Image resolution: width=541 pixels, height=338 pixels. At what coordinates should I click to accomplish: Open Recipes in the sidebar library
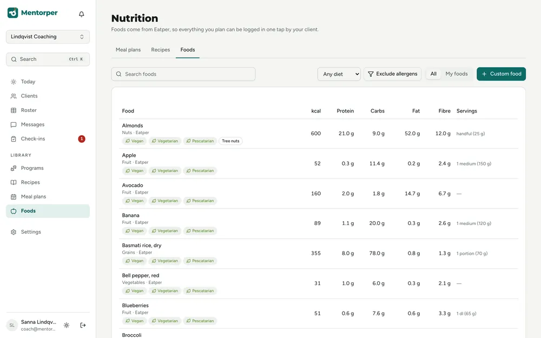(x=48, y=182)
